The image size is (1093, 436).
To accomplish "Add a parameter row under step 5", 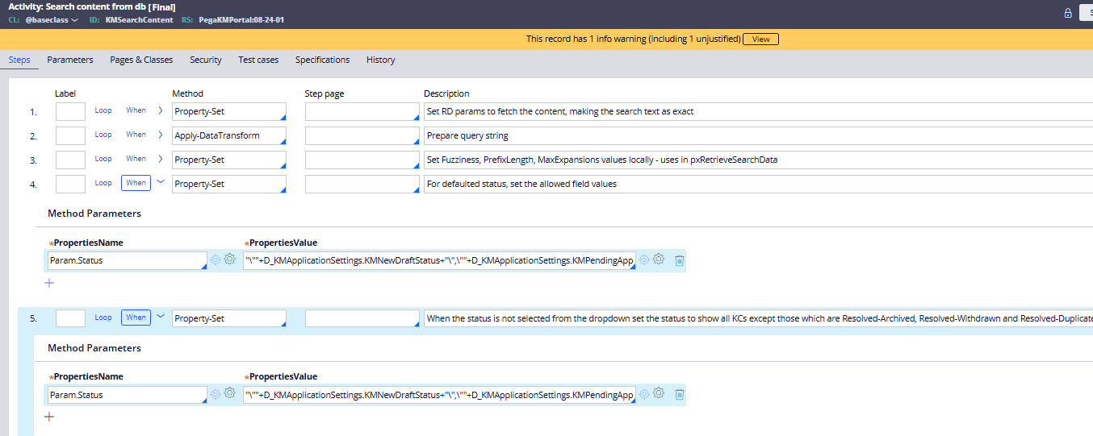I will (x=49, y=417).
